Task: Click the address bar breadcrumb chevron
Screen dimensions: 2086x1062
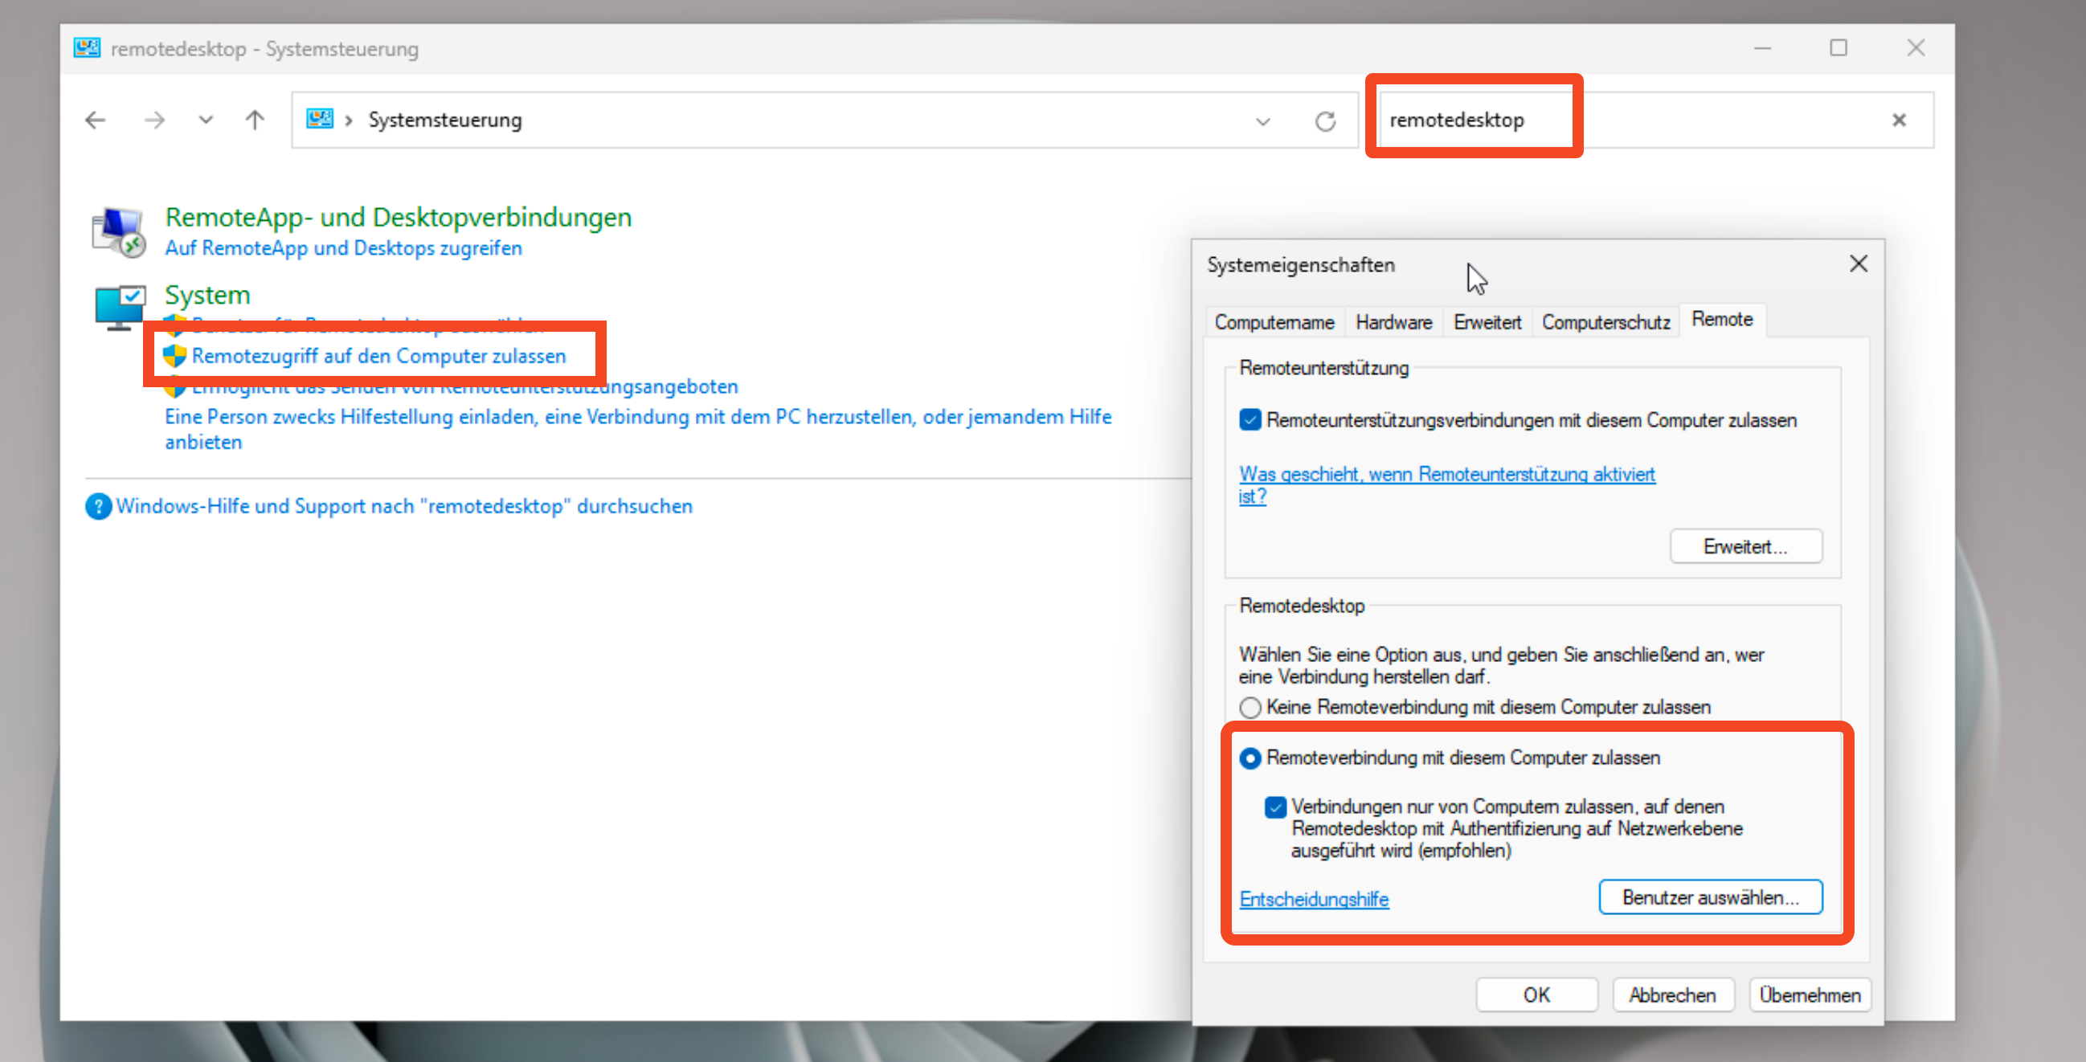Action: (348, 120)
